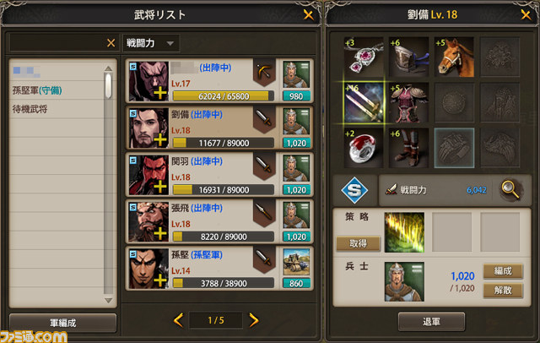Select 待機武将 in the army list
This screenshot has height=343, width=540.
30,109
